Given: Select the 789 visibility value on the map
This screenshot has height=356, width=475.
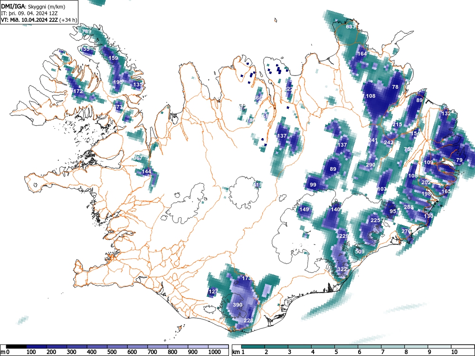Looking at the screenshot, I should pyautogui.click(x=86, y=31).
